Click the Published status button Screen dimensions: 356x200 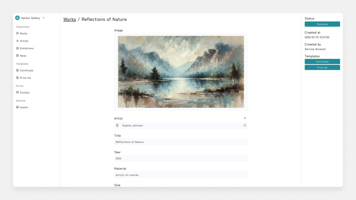(x=322, y=24)
